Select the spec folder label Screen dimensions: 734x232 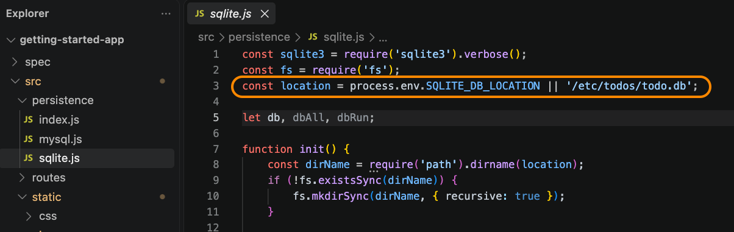tap(37, 62)
